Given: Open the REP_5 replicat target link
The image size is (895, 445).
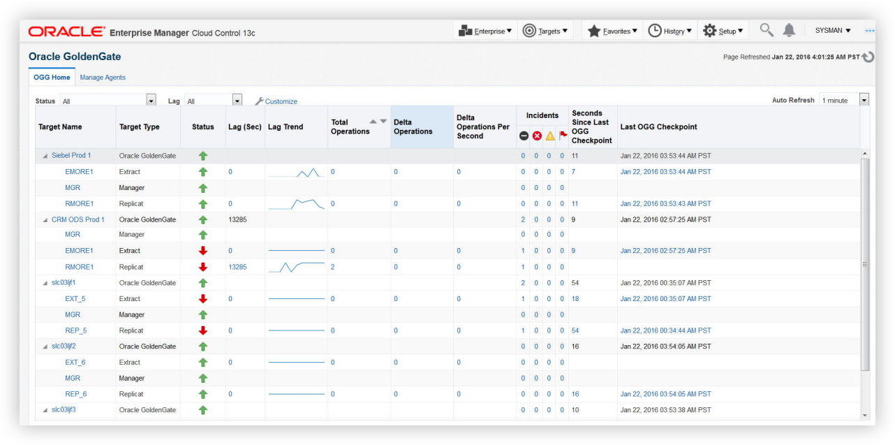Looking at the screenshot, I should click(76, 330).
